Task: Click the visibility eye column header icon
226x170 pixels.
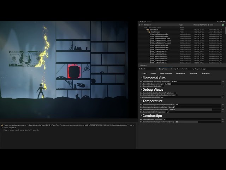Action: point(139,25)
